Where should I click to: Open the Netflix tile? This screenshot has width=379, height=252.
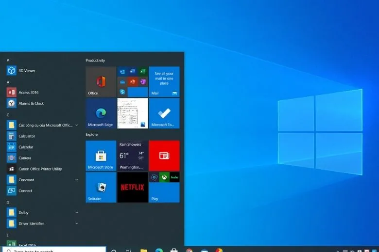pyautogui.click(x=132, y=187)
